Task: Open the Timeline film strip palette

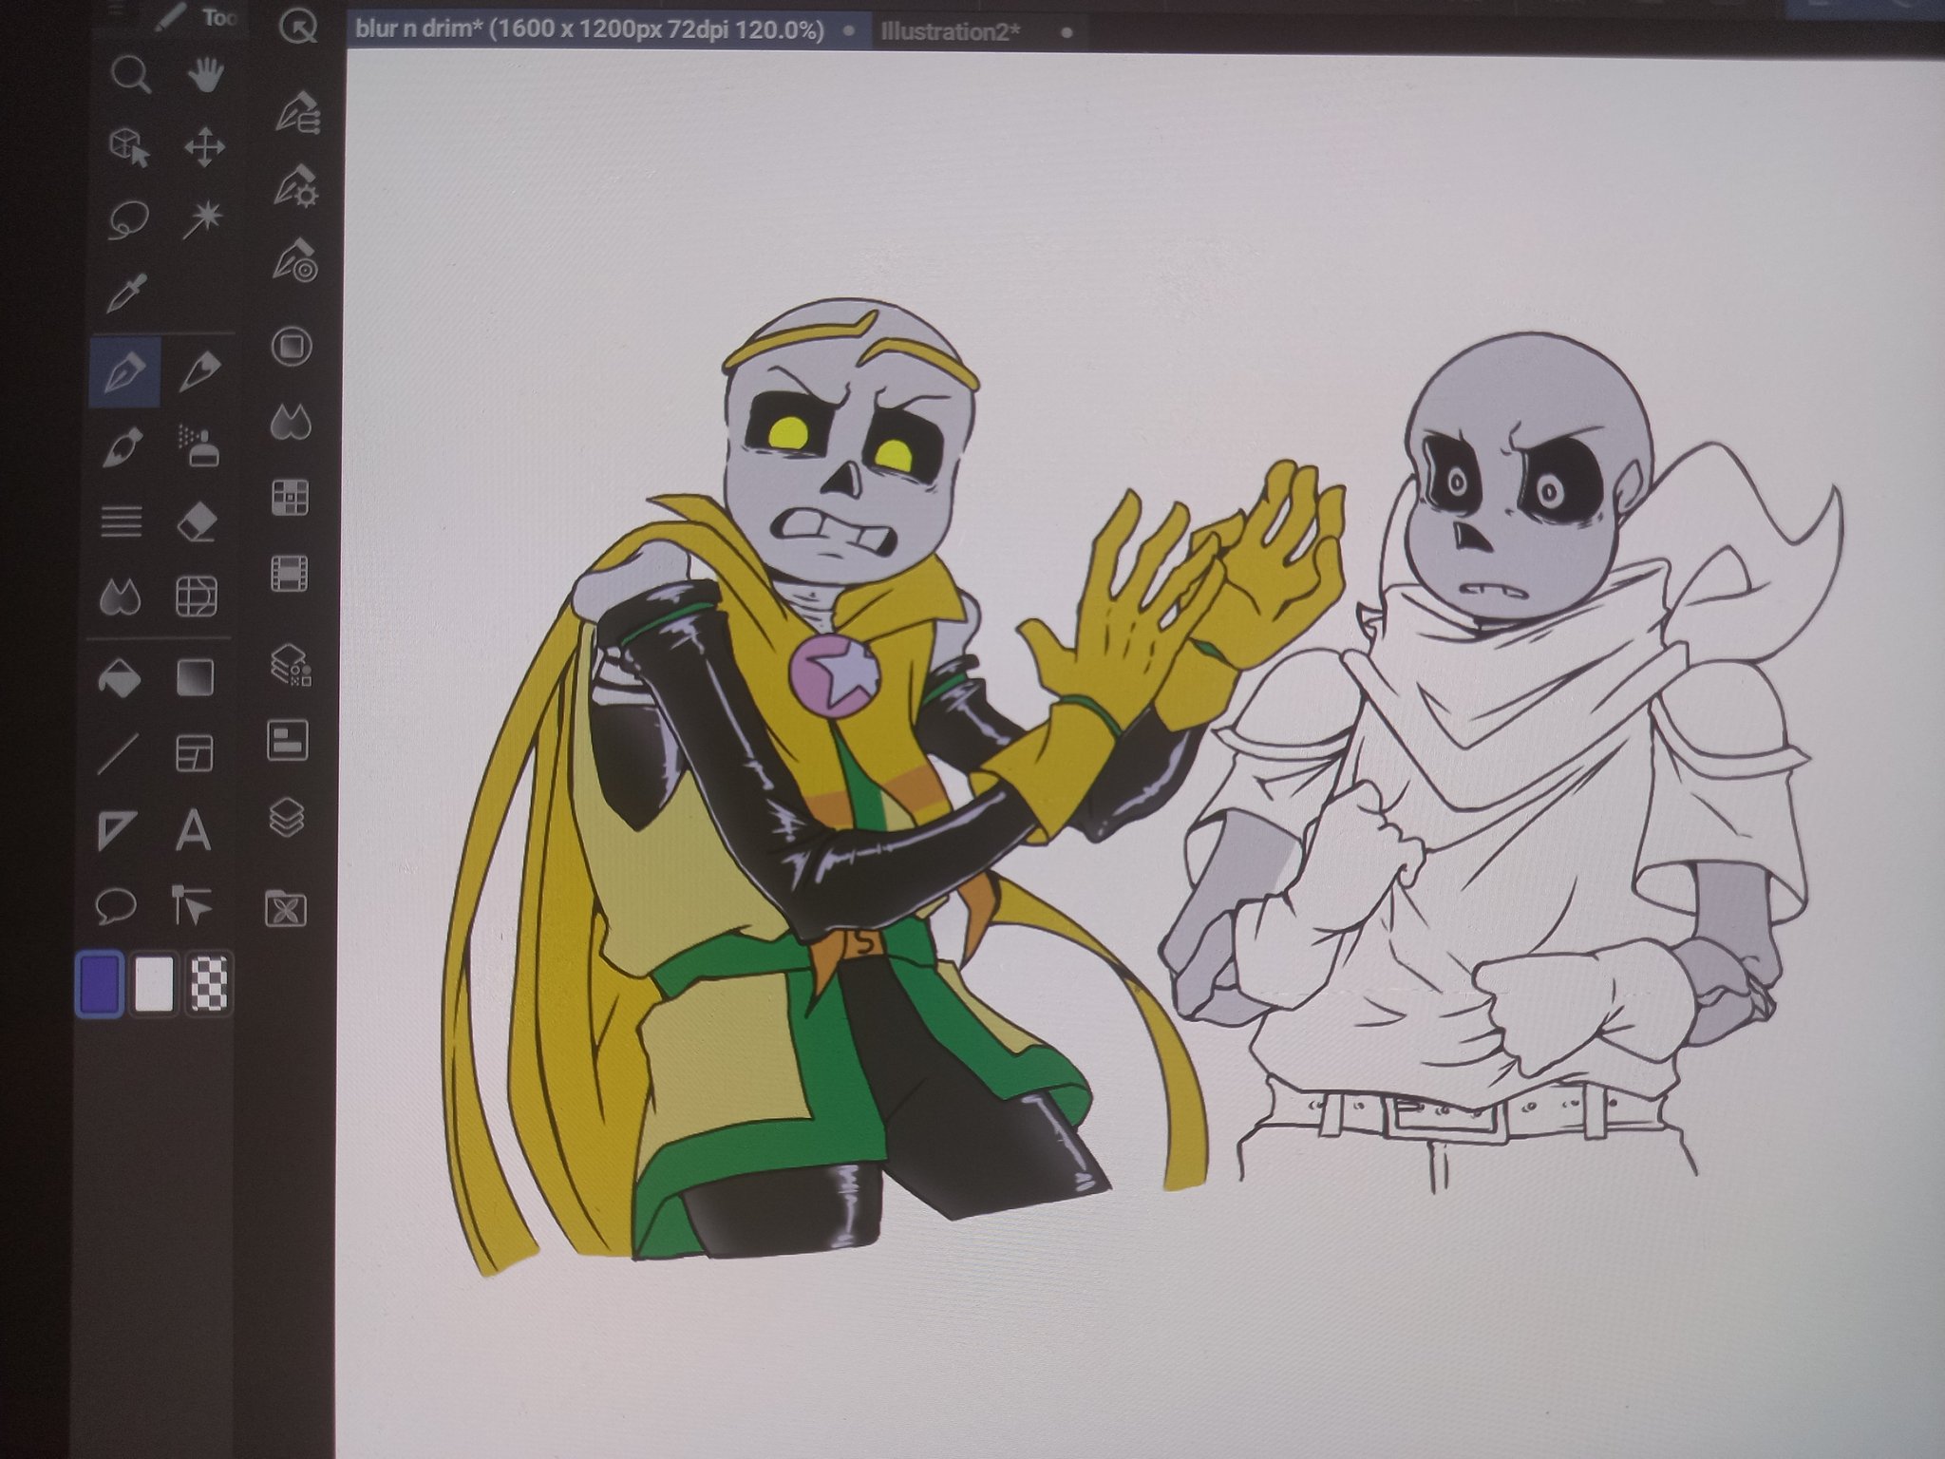Action: click(290, 574)
